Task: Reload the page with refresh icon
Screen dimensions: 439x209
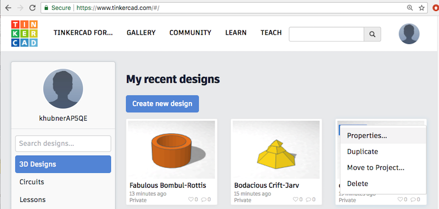Action: pos(32,8)
